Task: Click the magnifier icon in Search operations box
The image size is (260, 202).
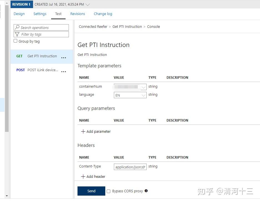Action: click(17, 27)
